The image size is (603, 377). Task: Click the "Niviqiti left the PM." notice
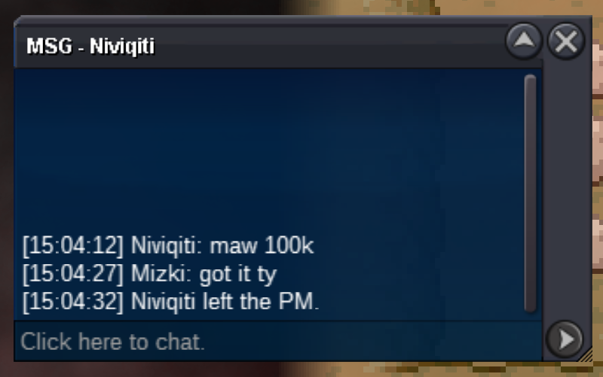pyautogui.click(x=225, y=301)
